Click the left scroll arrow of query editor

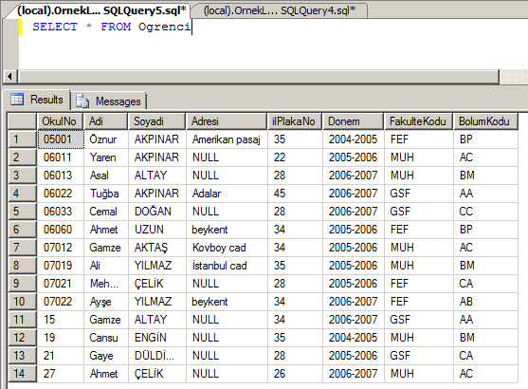[10, 77]
